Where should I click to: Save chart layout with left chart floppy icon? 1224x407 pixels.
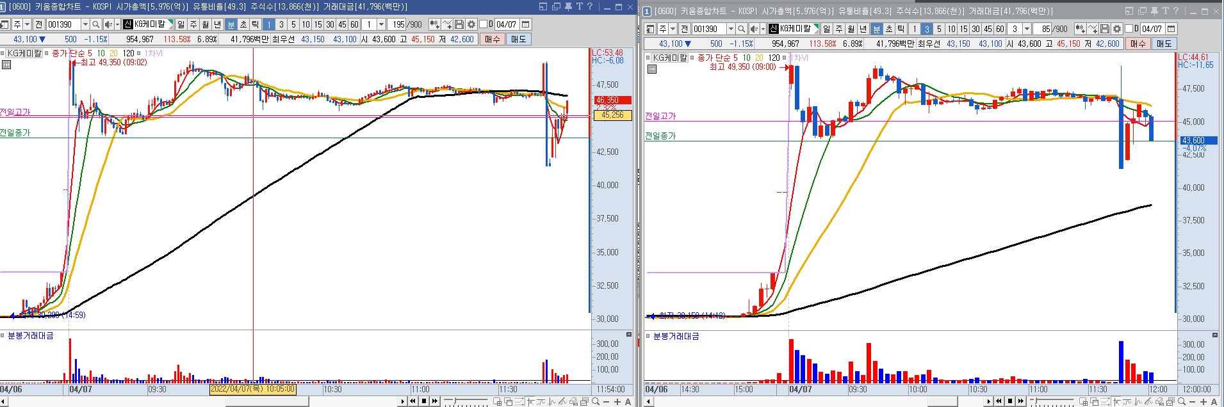tap(459, 24)
